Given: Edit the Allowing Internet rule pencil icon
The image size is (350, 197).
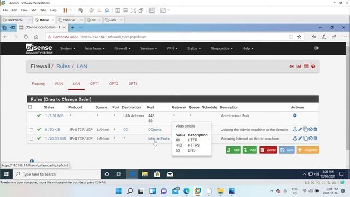Looking at the screenshot, I should click(x=300, y=138).
